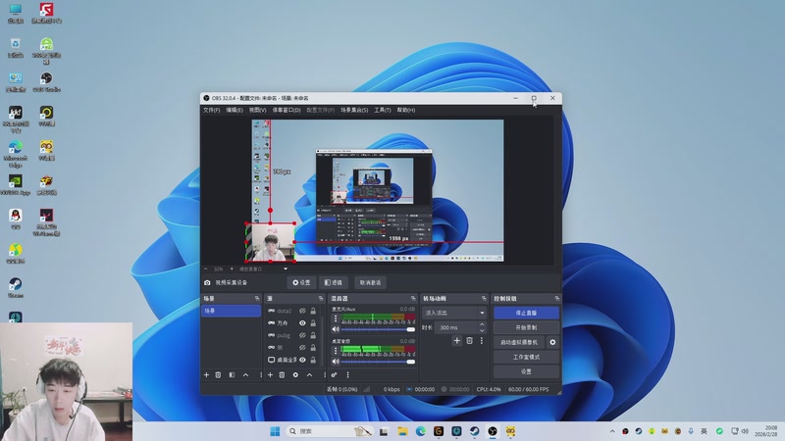Open the desktop audio channel options dots
This screenshot has height=441, width=785.
(x=336, y=351)
